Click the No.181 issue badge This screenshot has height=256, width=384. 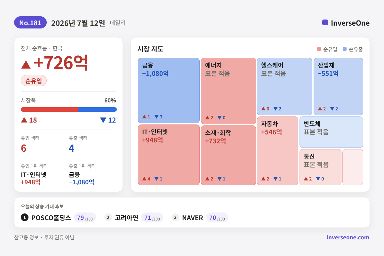point(30,22)
